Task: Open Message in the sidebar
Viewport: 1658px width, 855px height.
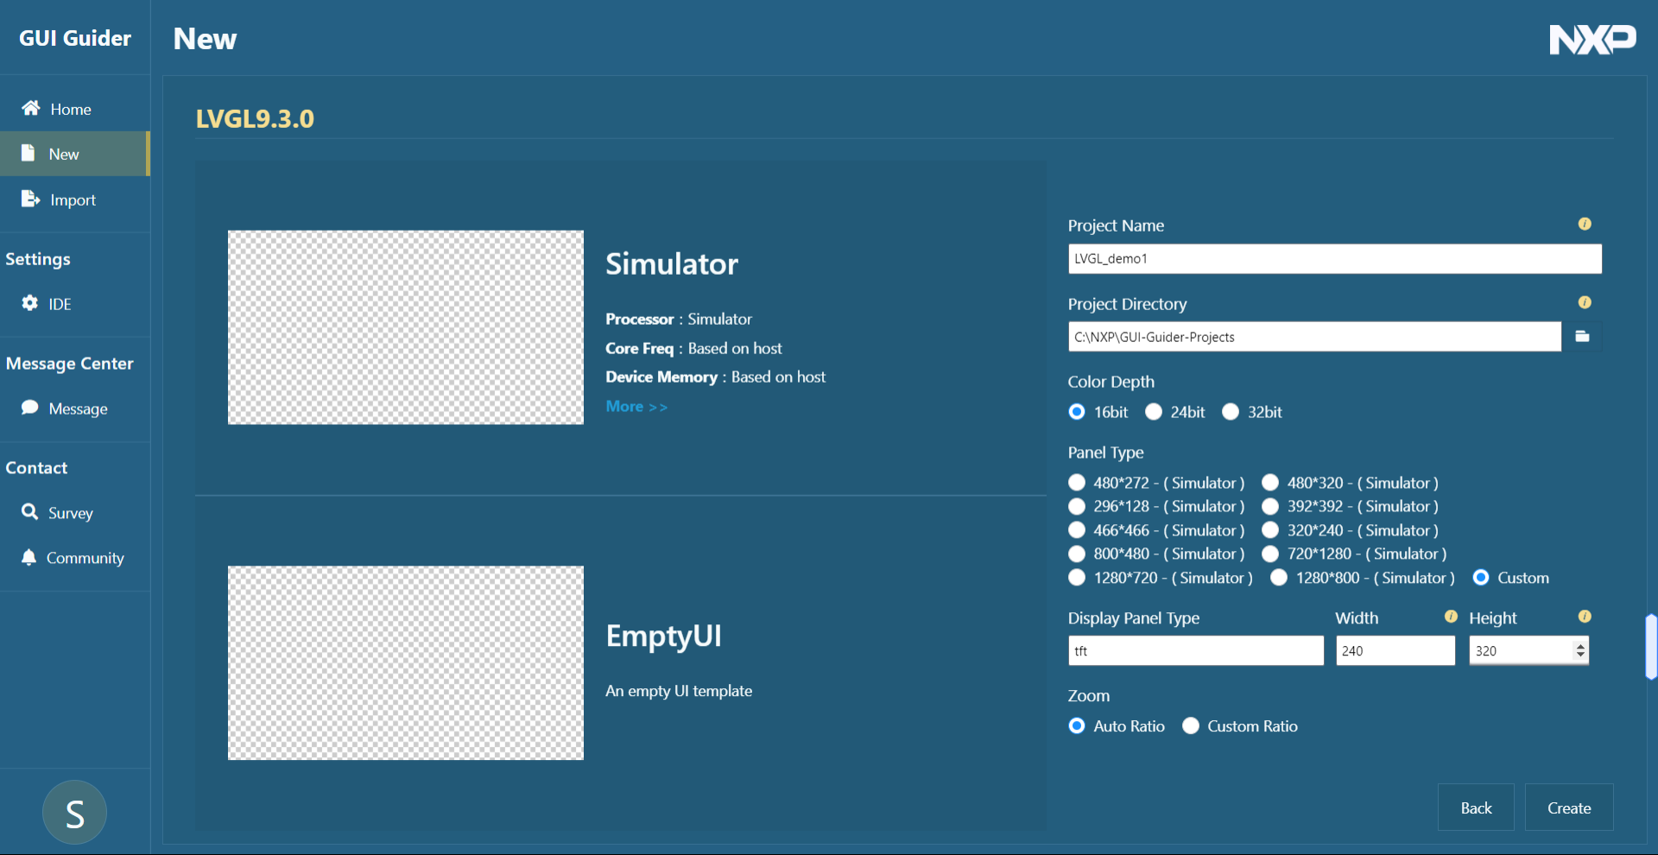Action: tap(75, 408)
